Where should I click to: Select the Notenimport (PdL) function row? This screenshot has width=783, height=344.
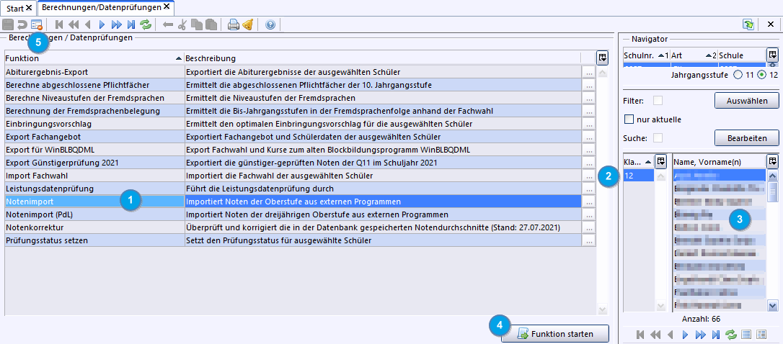pyautogui.click(x=293, y=214)
